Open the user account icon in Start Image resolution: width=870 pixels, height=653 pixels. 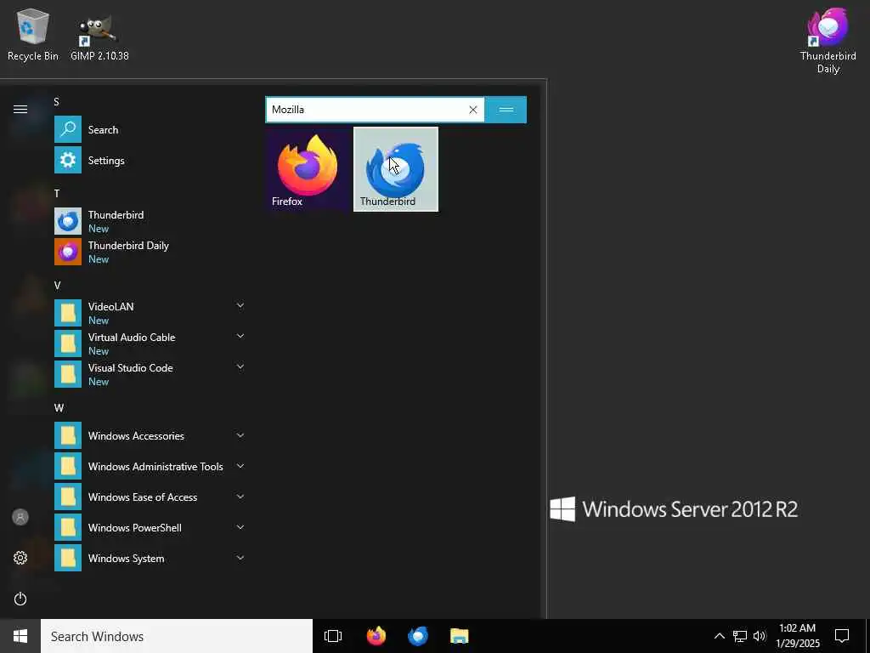pyautogui.click(x=20, y=517)
